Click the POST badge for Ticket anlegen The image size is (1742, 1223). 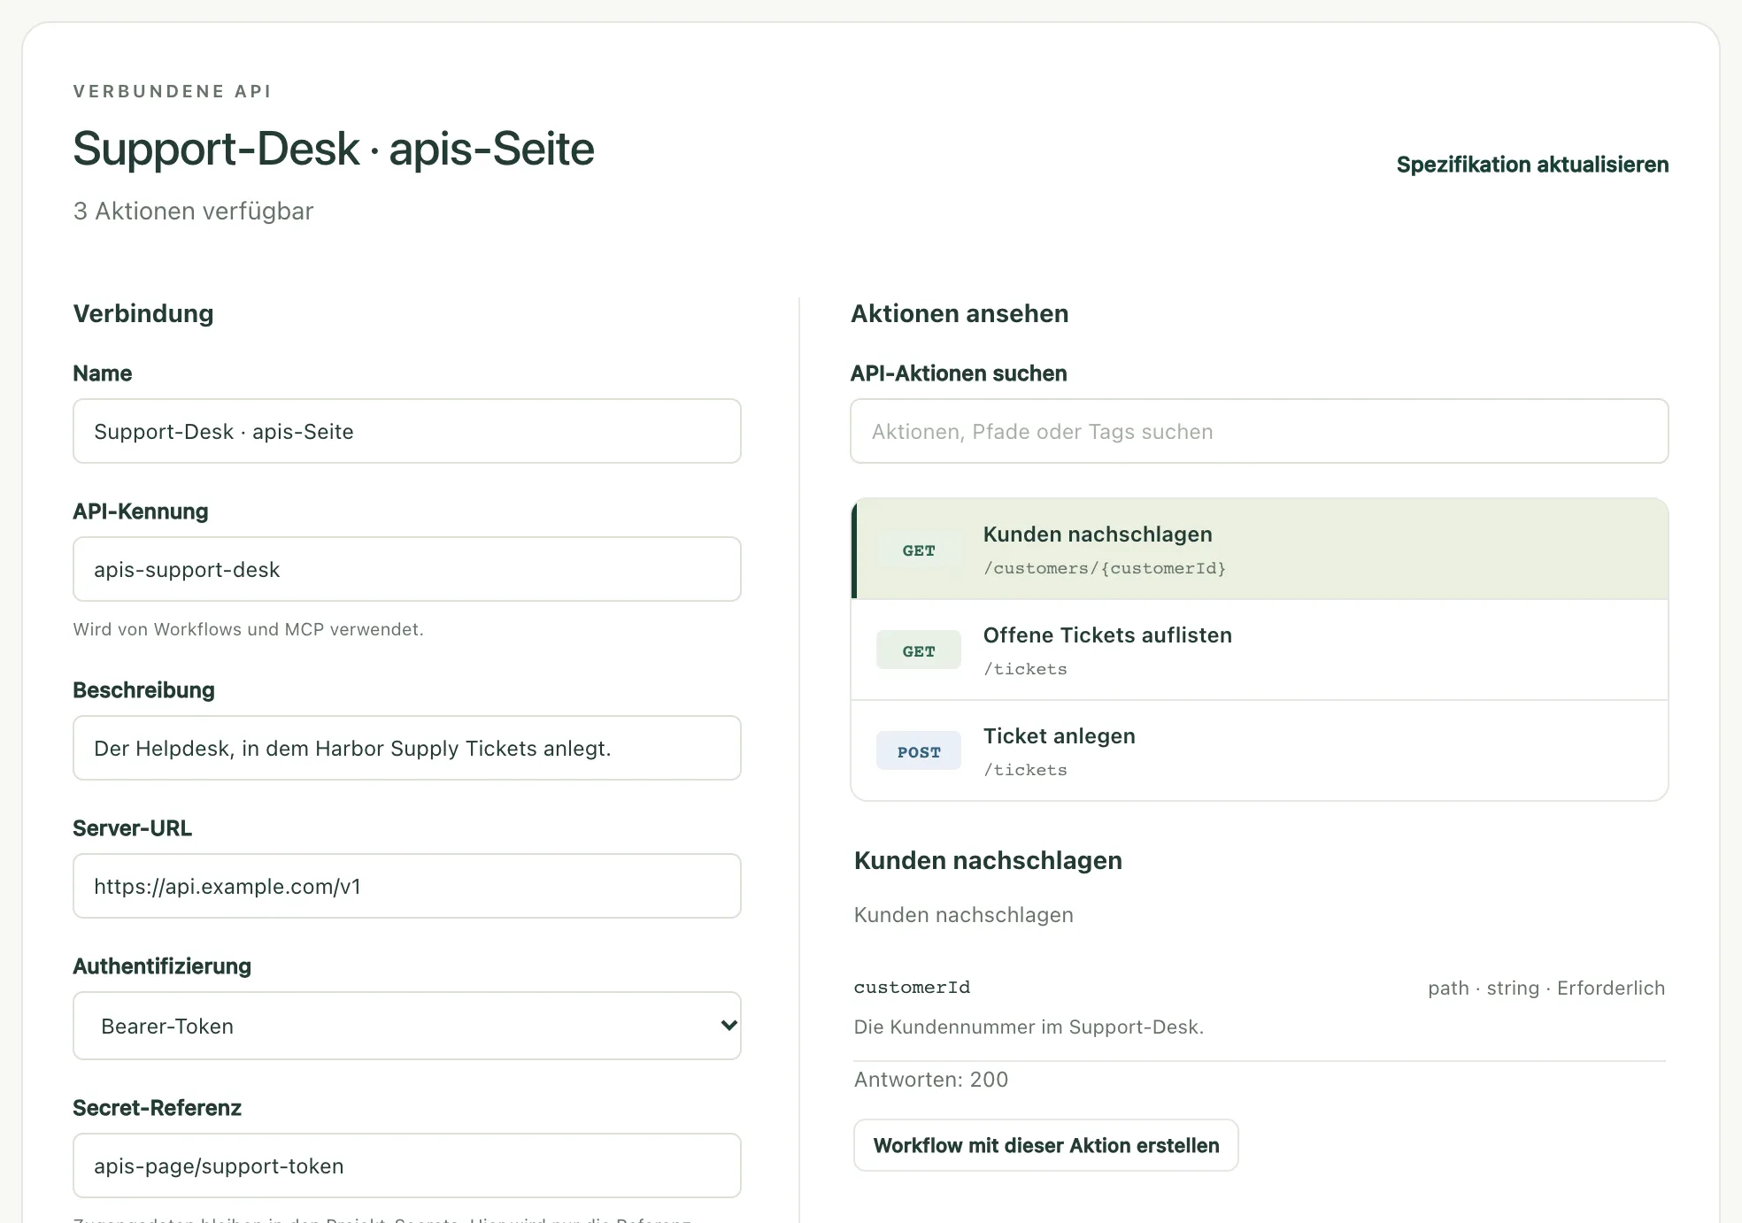[x=919, y=751]
